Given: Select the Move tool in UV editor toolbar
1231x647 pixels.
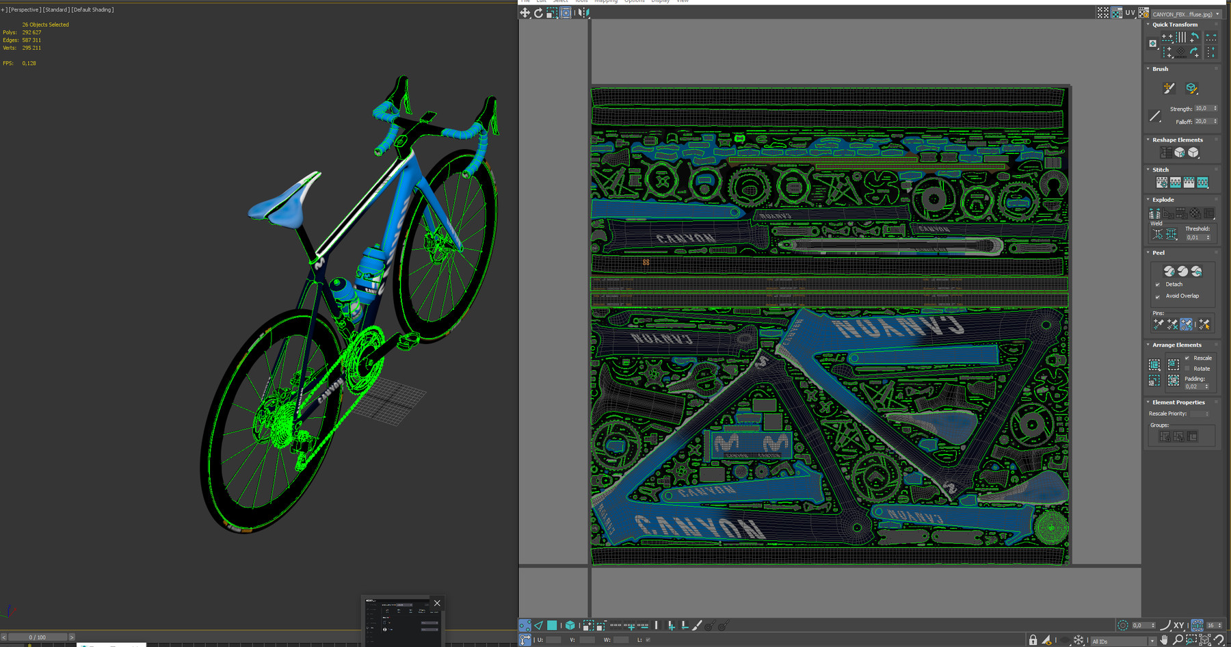Looking at the screenshot, I should pyautogui.click(x=525, y=13).
